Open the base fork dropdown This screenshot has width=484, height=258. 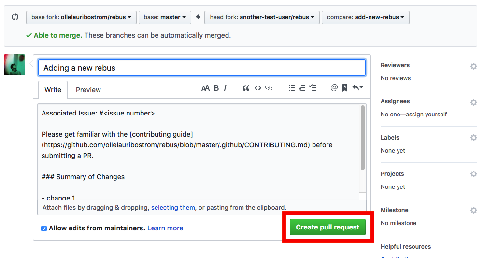(x=81, y=17)
